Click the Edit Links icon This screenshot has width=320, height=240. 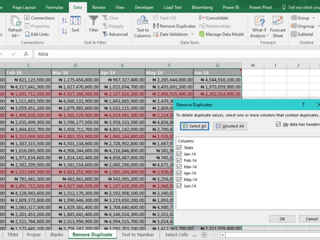(x=27, y=34)
